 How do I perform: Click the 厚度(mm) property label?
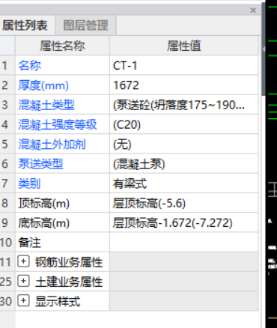click(43, 85)
